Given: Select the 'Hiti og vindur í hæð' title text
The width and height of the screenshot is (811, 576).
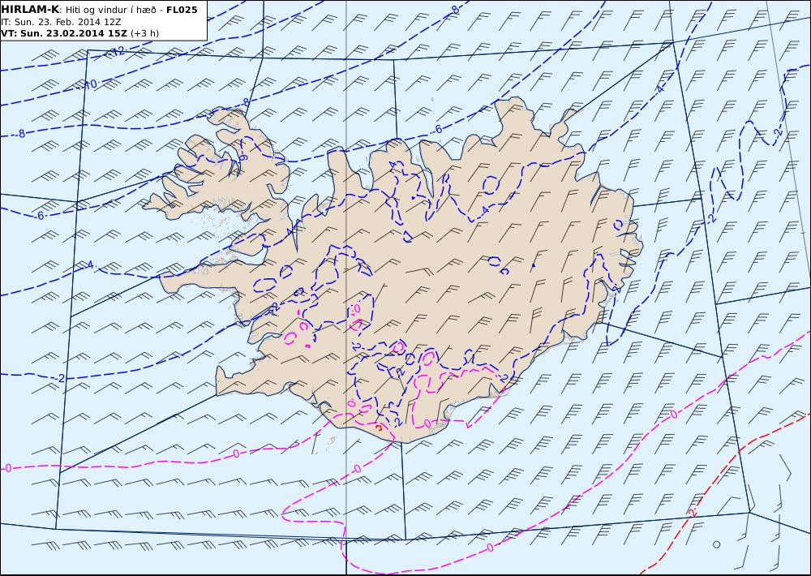Looking at the screenshot, I should (110, 11).
